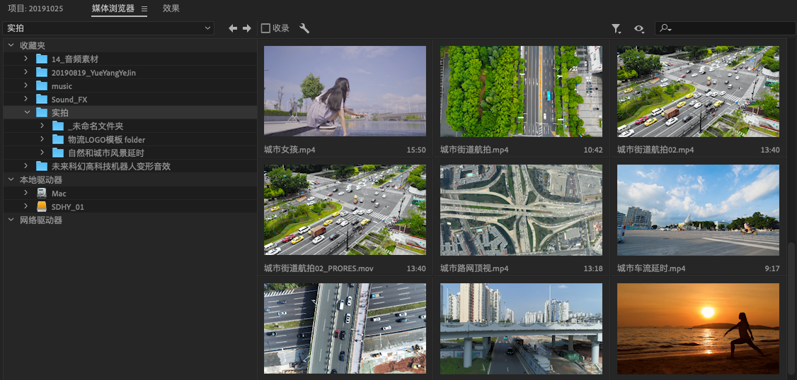Collapse the 实拍 folder

click(27, 113)
